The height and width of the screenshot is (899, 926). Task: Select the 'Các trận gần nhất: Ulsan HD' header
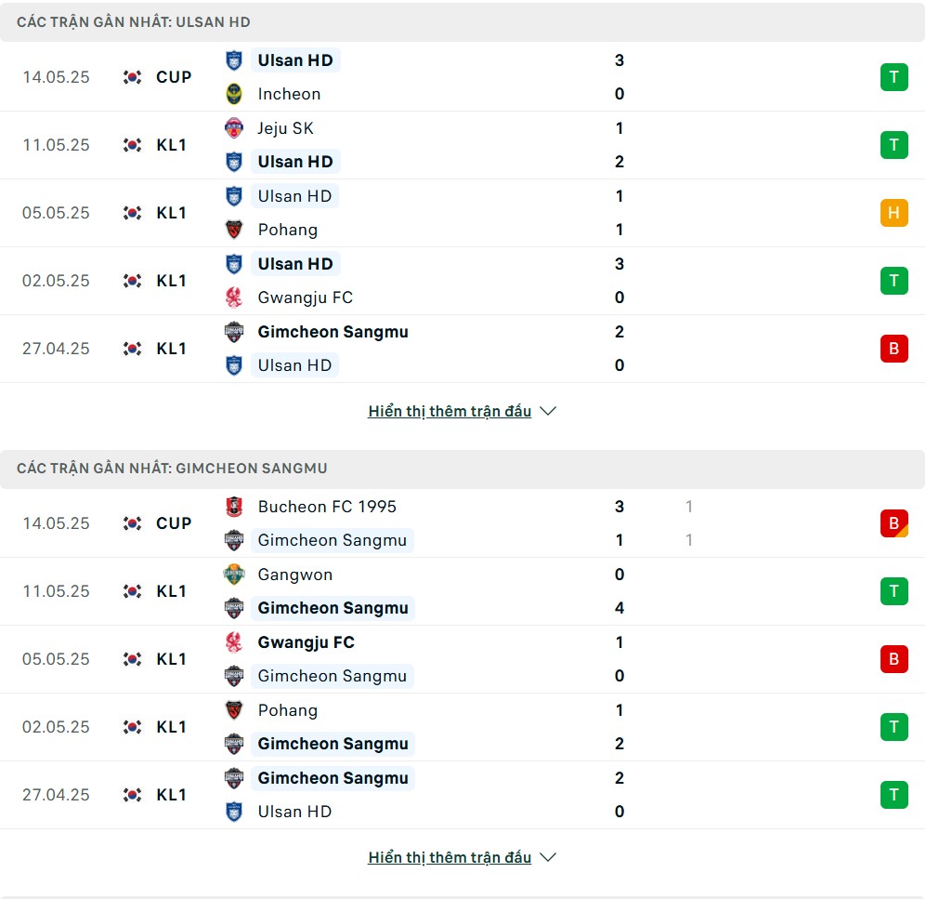(x=463, y=22)
